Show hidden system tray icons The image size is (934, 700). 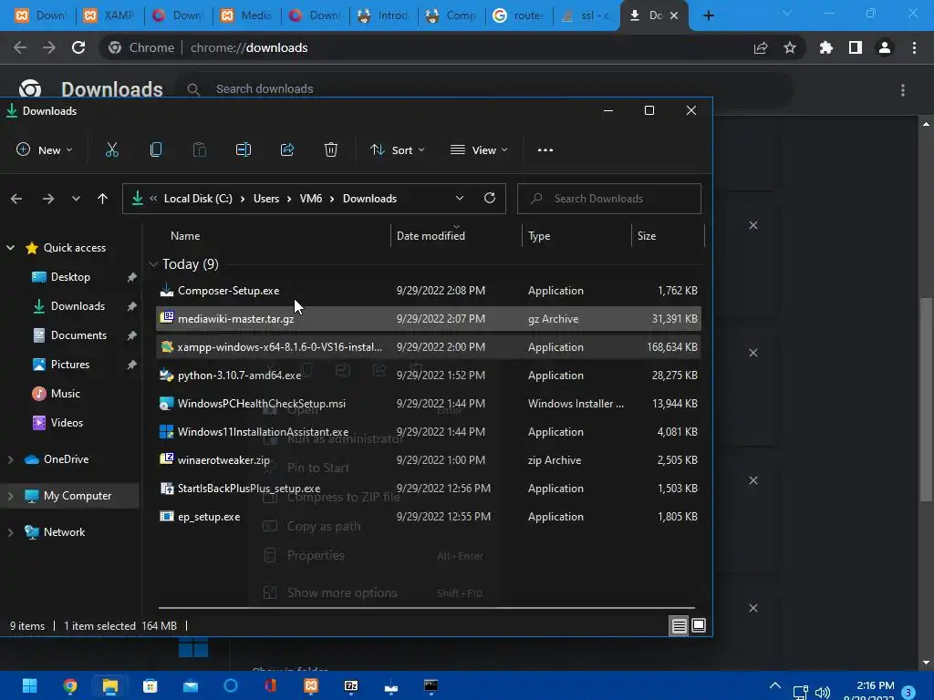tap(775, 685)
